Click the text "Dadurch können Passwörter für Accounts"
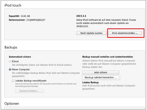This screenshot has height=110, width=147. pos(32,84)
